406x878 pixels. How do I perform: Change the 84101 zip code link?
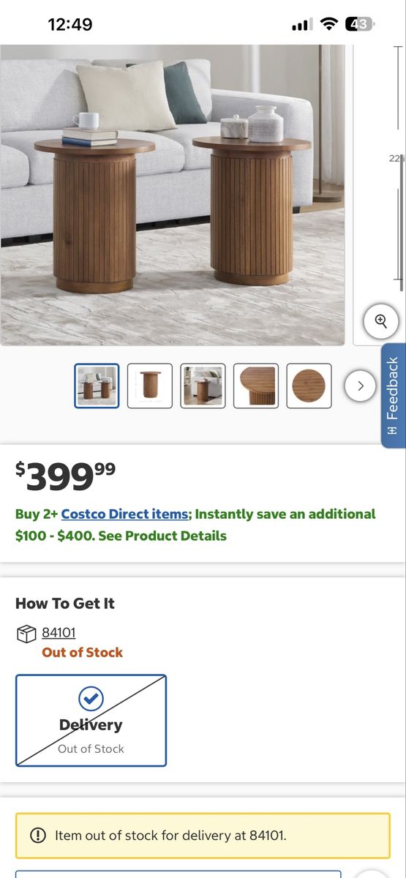pyautogui.click(x=59, y=632)
